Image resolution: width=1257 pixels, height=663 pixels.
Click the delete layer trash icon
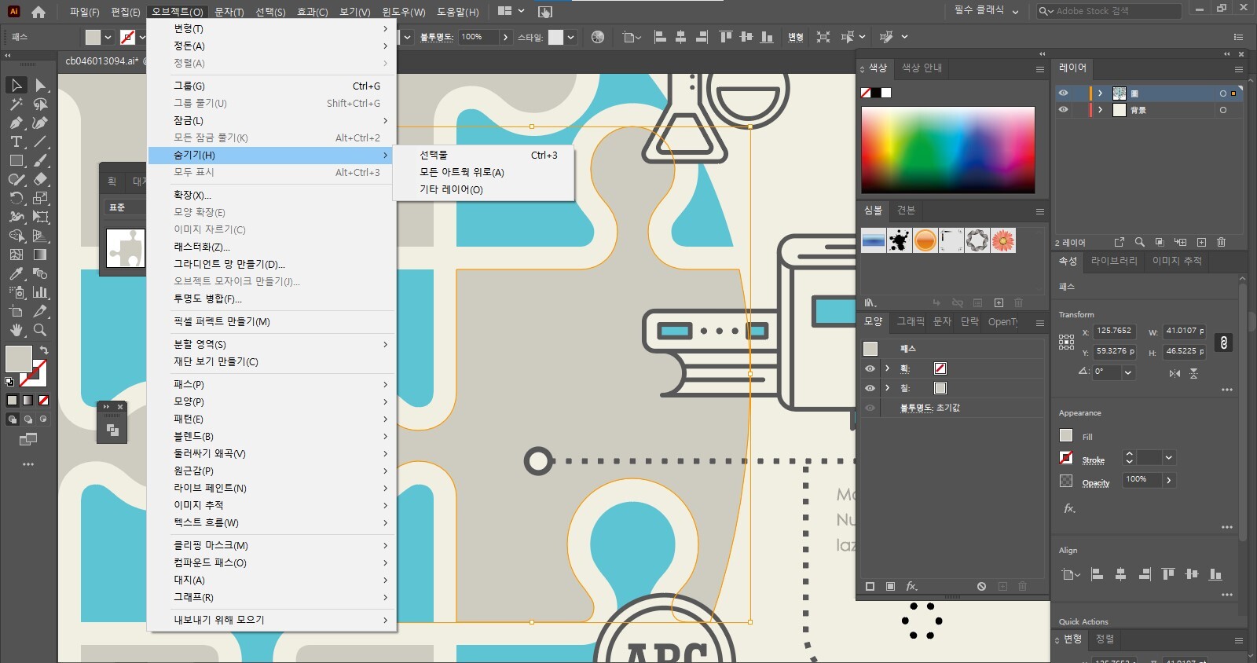point(1221,242)
